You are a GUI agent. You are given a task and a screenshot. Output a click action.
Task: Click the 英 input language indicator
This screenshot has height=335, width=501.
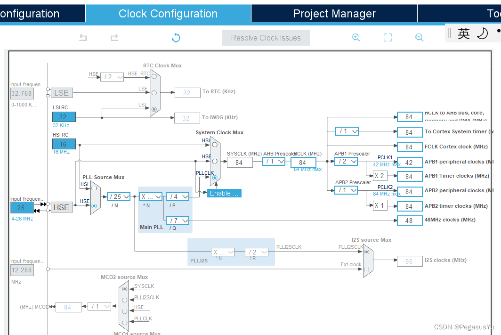coord(464,33)
